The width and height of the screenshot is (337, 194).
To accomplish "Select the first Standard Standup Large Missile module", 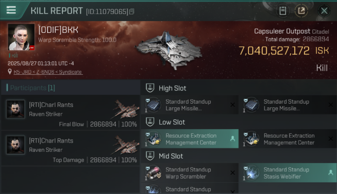I will 189,105.
